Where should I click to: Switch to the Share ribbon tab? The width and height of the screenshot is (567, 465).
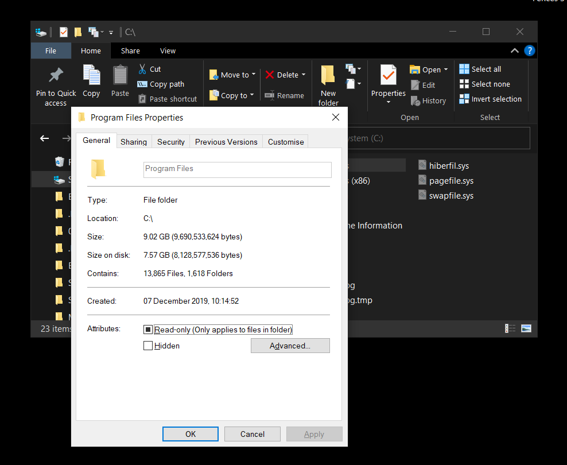pos(130,51)
